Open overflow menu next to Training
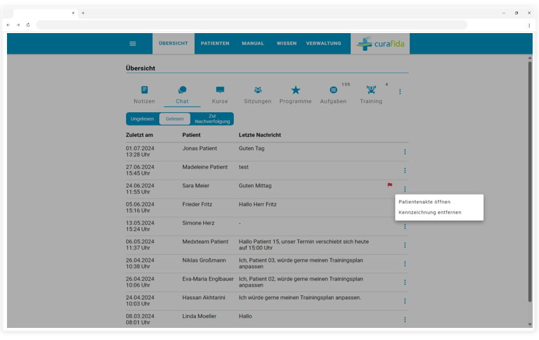This screenshot has height=340, width=539. click(x=399, y=92)
